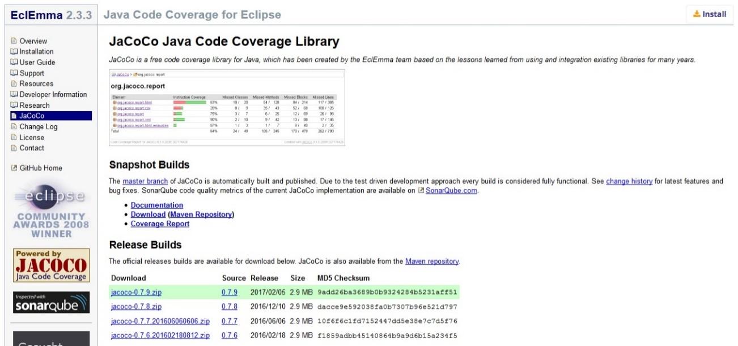Open the change history link
The image size is (738, 346).
[x=629, y=182]
